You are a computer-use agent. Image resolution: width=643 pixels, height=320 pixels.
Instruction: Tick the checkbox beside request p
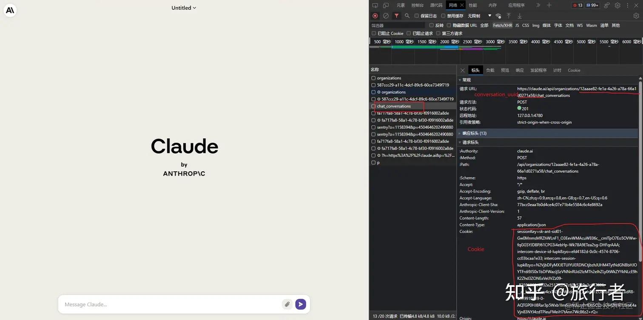pos(373,163)
